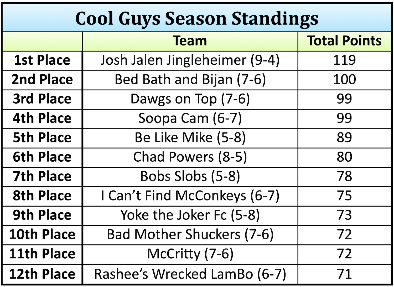The height and width of the screenshot is (287, 394).
Task: Click the 100 total points cell
Action: (344, 80)
